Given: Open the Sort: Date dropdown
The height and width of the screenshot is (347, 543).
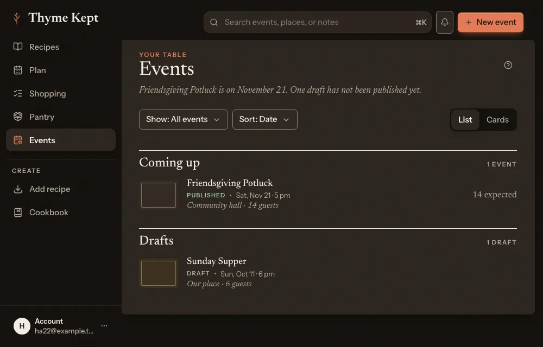Looking at the screenshot, I should 265,120.
